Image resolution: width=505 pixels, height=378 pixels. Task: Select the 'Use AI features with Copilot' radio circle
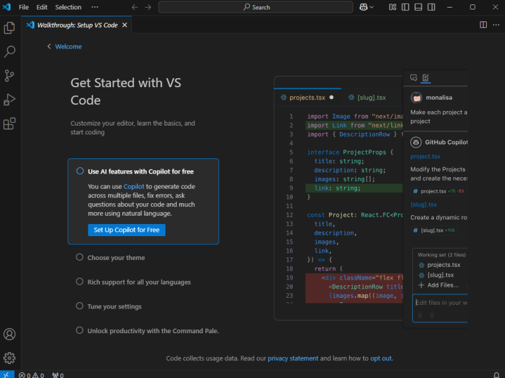80,170
